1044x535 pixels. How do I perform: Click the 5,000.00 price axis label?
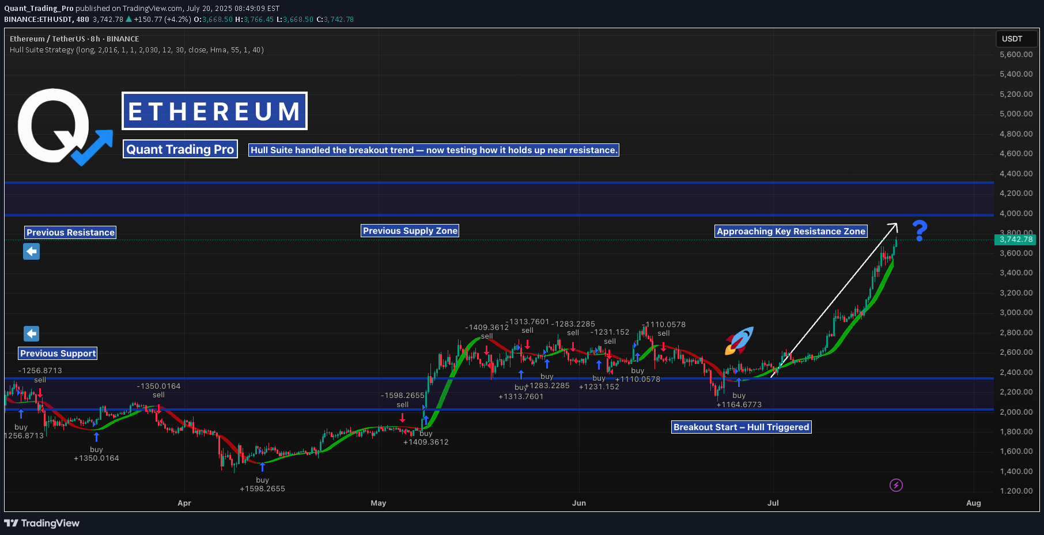[x=1016, y=114]
